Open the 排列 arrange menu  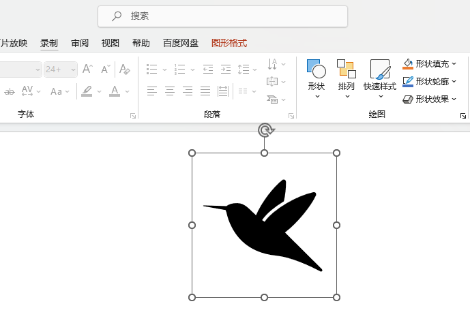347,79
